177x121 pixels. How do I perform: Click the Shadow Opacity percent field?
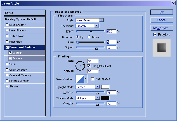pos(111,104)
